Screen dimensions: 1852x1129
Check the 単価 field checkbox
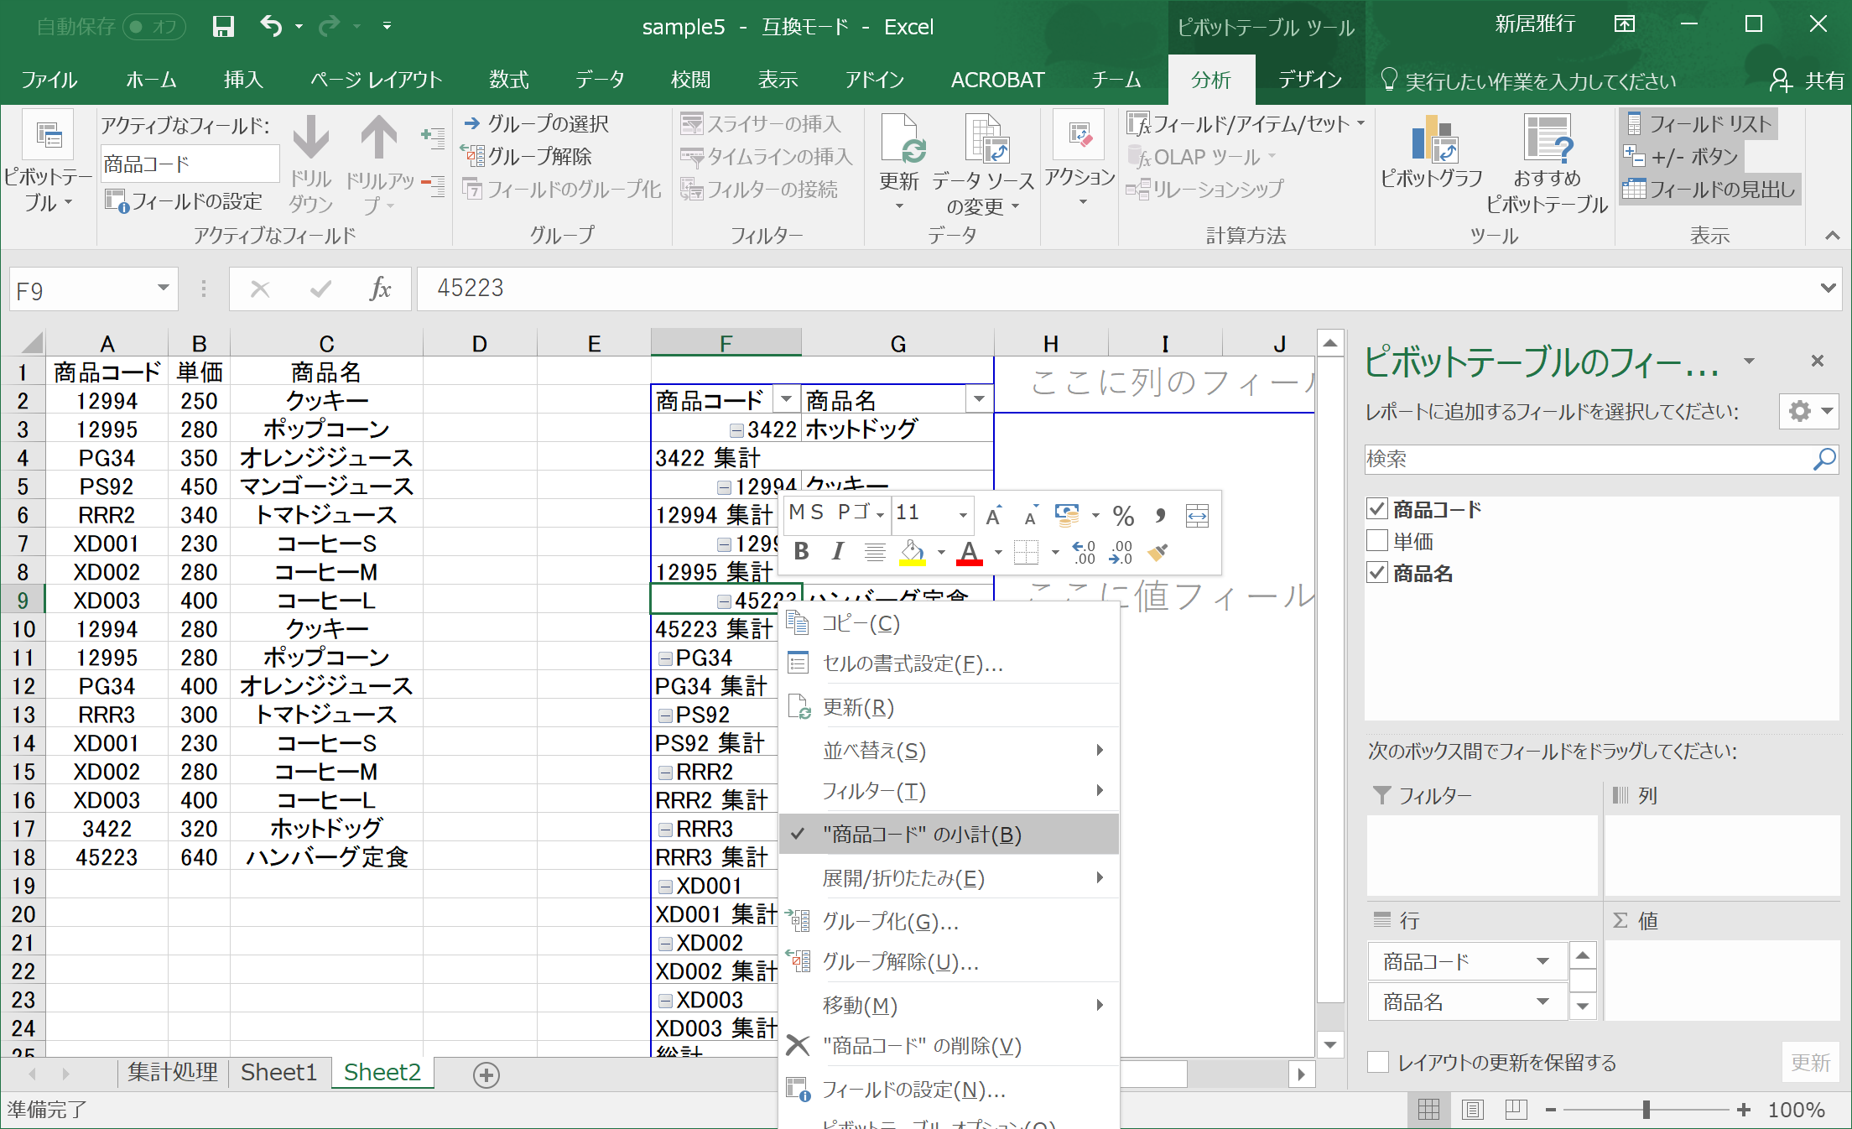tap(1377, 541)
